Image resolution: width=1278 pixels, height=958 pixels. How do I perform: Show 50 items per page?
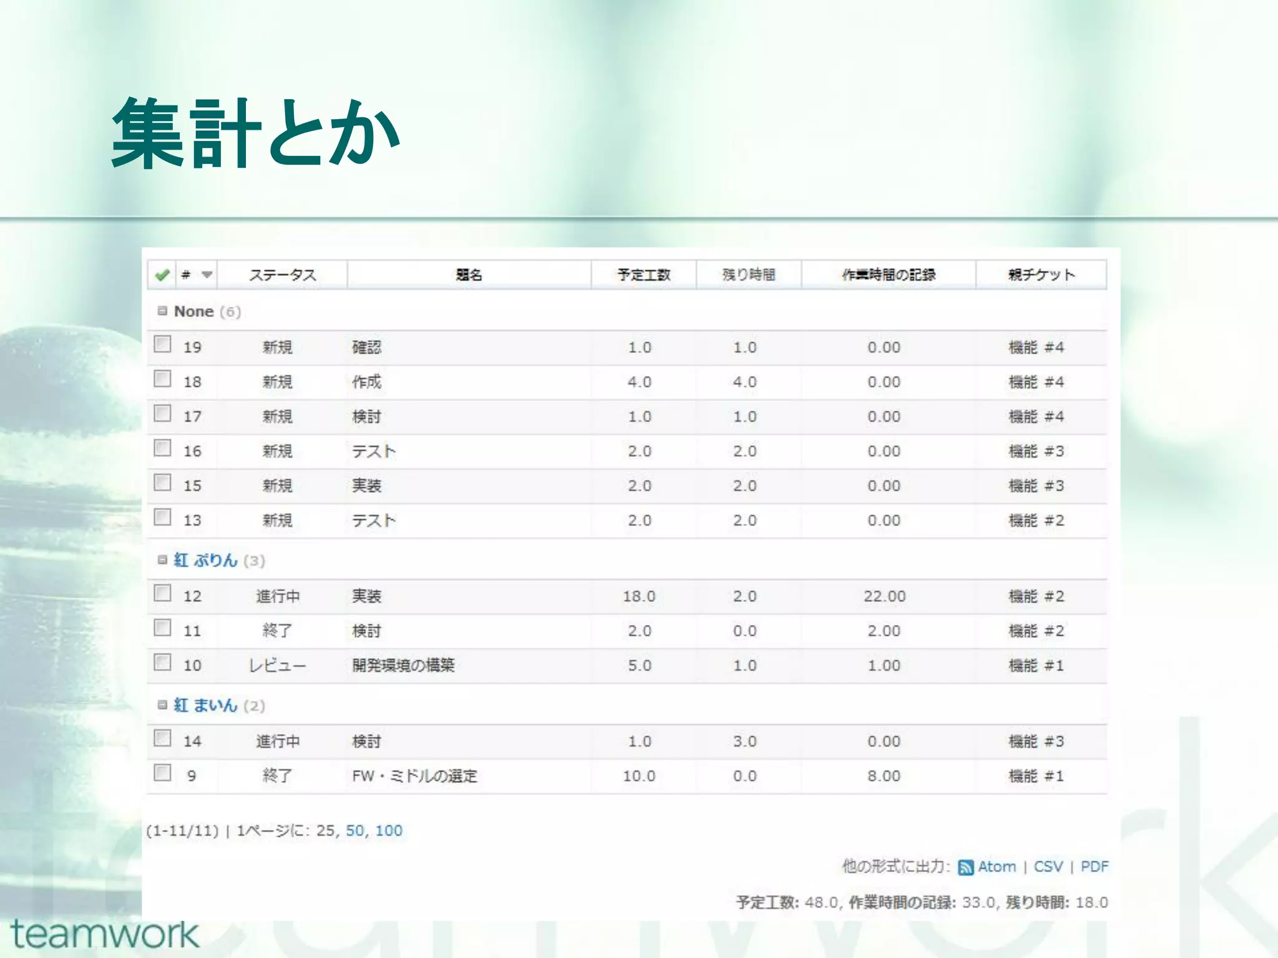[355, 831]
